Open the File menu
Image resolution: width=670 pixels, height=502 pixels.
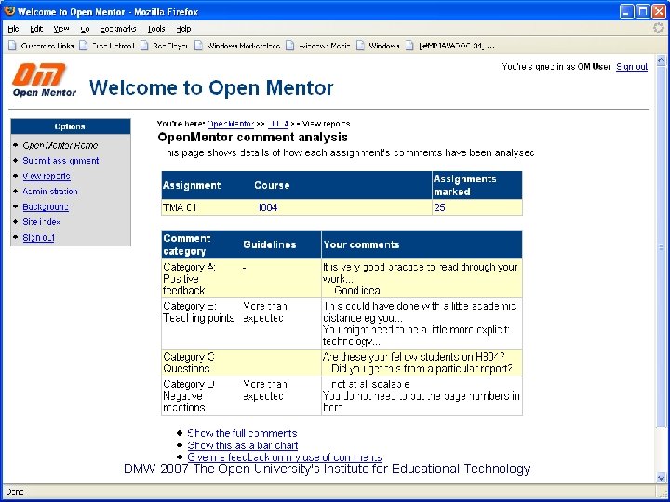(x=13, y=29)
